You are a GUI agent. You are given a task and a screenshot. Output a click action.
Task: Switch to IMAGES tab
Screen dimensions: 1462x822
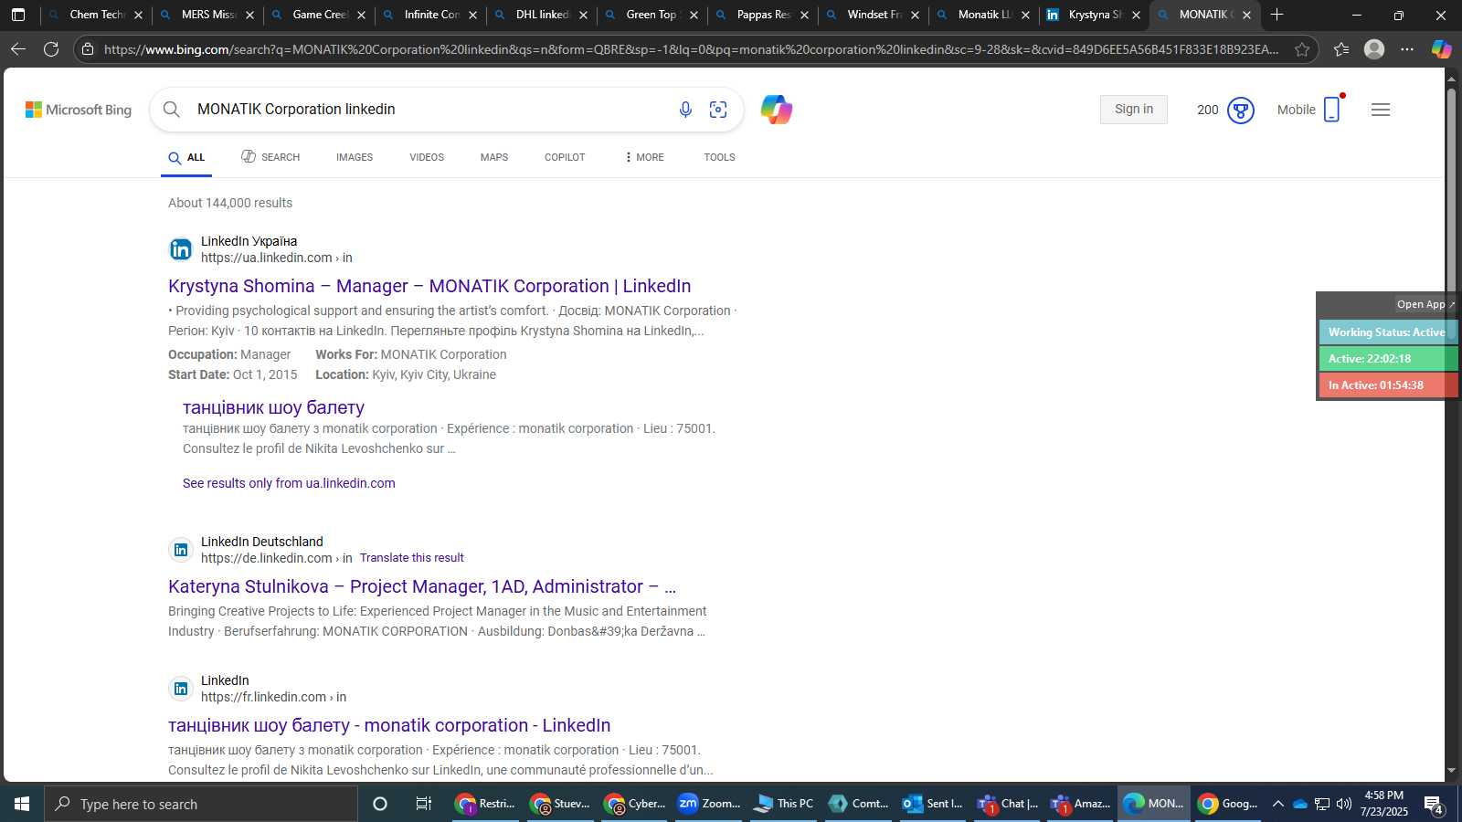(355, 157)
